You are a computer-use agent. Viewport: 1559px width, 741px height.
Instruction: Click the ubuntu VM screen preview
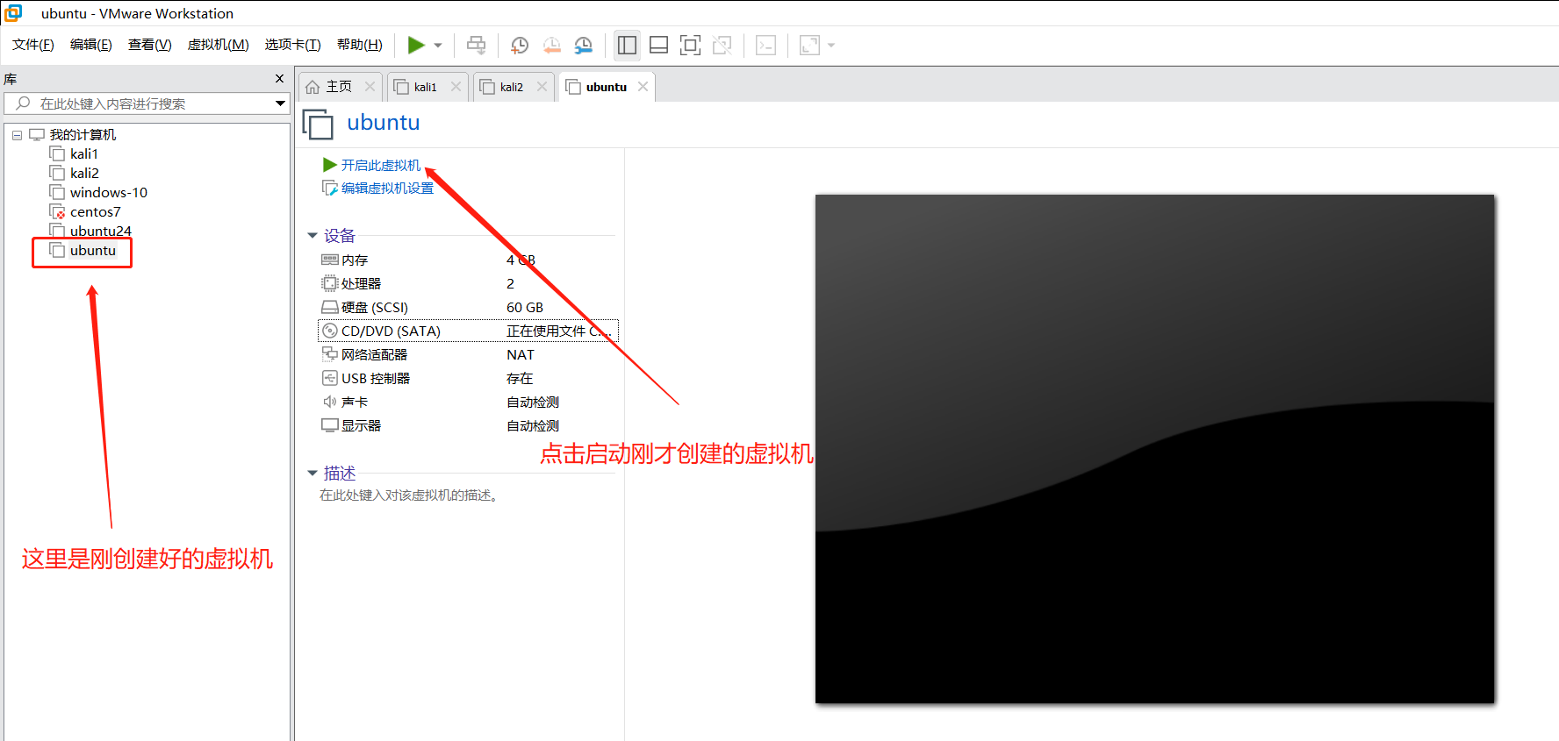(1154, 449)
